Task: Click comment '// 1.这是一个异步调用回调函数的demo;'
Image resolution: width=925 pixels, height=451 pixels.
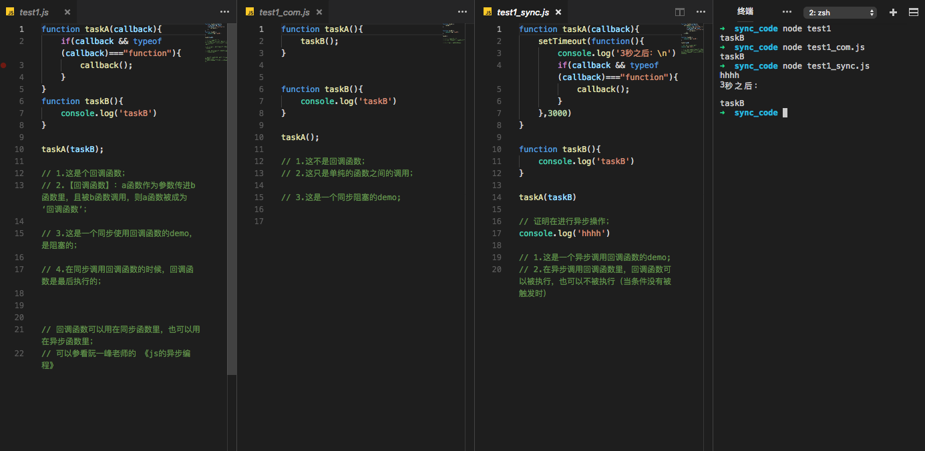Action: tap(595, 257)
